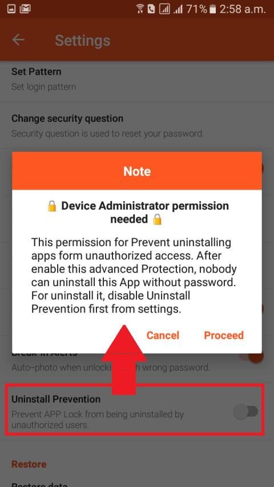The width and height of the screenshot is (274, 487).
Task: Open the Set Pattern option
Action: (x=137, y=79)
